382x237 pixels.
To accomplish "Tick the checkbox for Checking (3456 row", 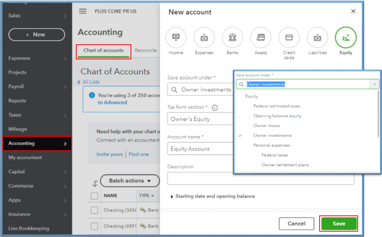I will pyautogui.click(x=94, y=210).
